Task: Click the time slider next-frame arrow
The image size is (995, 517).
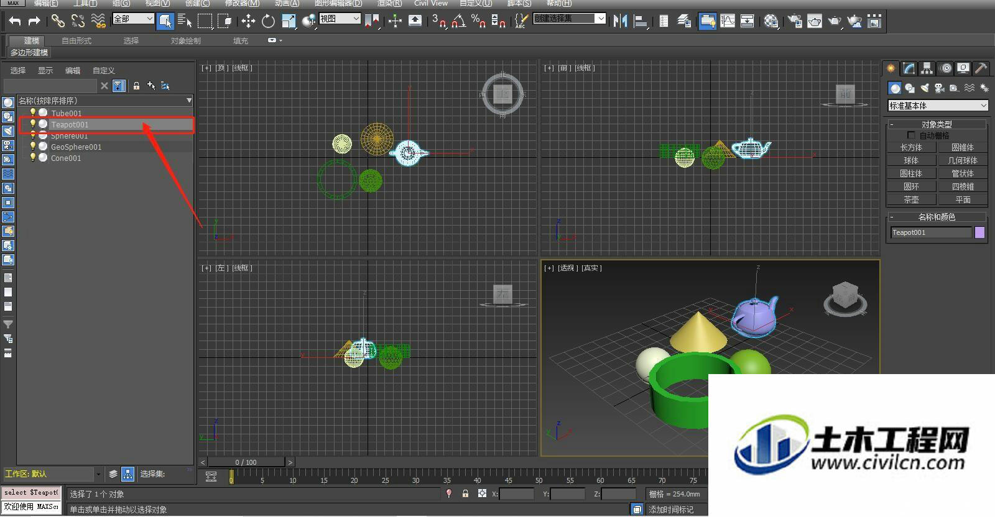Action: coord(290,462)
